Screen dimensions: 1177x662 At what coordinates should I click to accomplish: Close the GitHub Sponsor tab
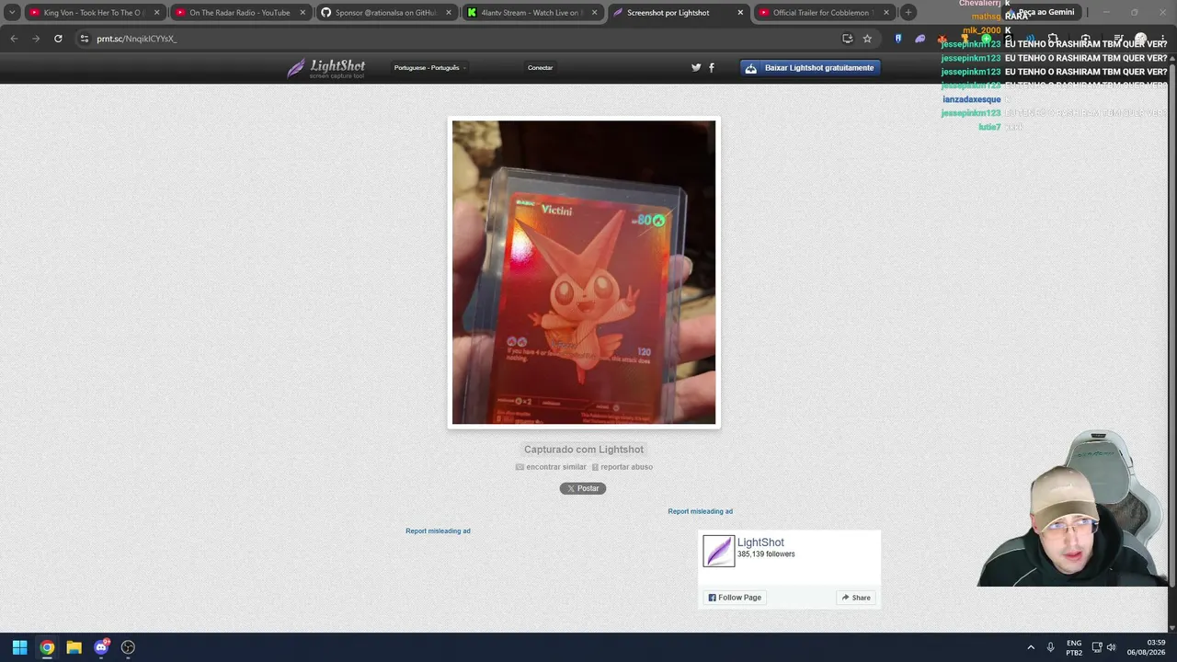[x=449, y=13]
